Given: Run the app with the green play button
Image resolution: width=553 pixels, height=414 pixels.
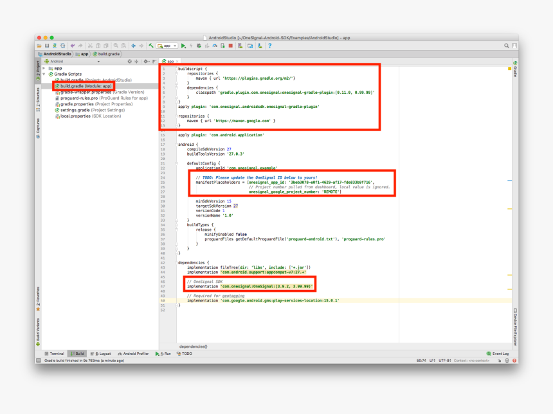Looking at the screenshot, I should (183, 46).
